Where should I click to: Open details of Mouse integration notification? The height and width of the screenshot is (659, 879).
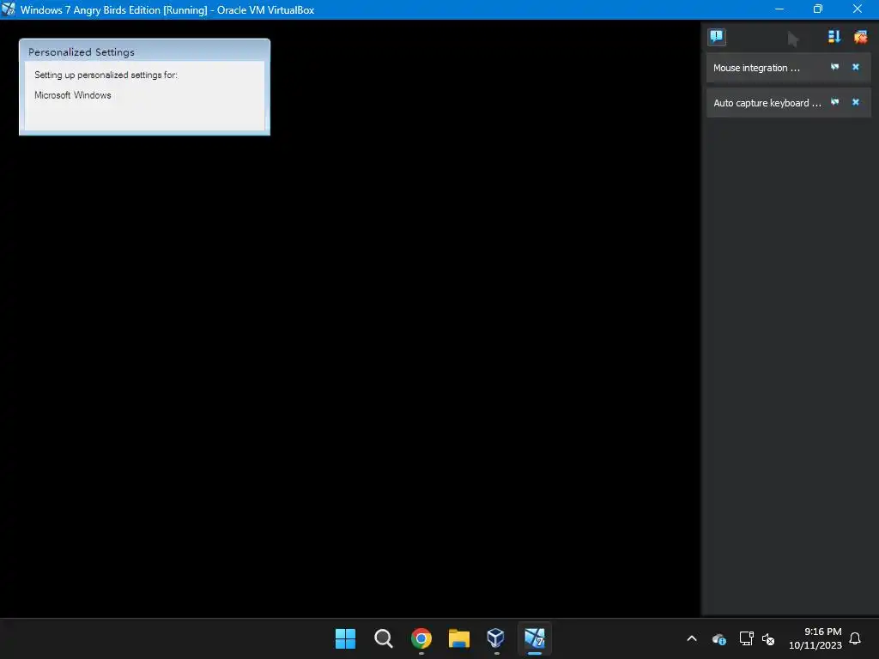(x=834, y=67)
